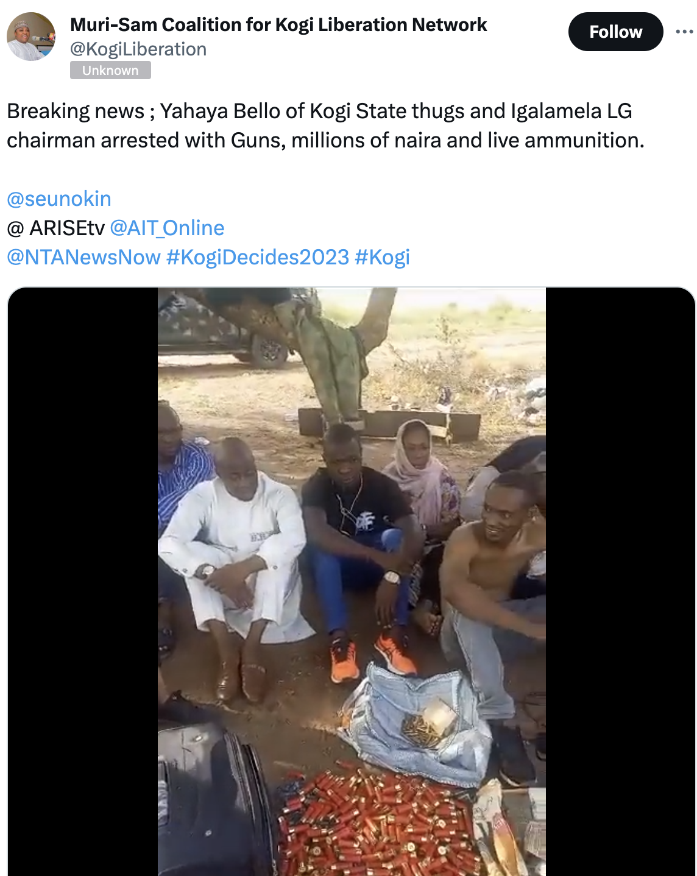Open the Muri-Sam Coalition display name link
Screen dimensions: 697x876
tap(278, 24)
